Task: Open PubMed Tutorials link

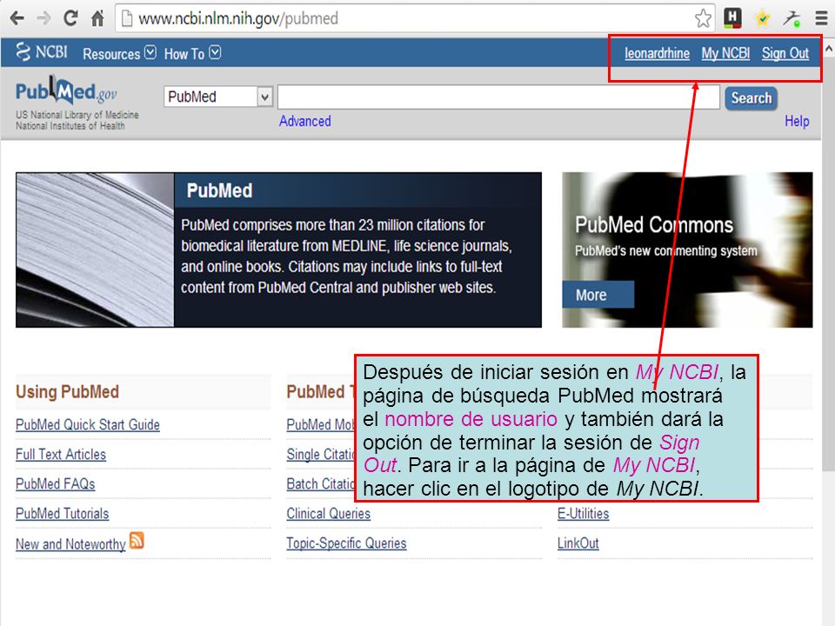Action: tap(63, 514)
